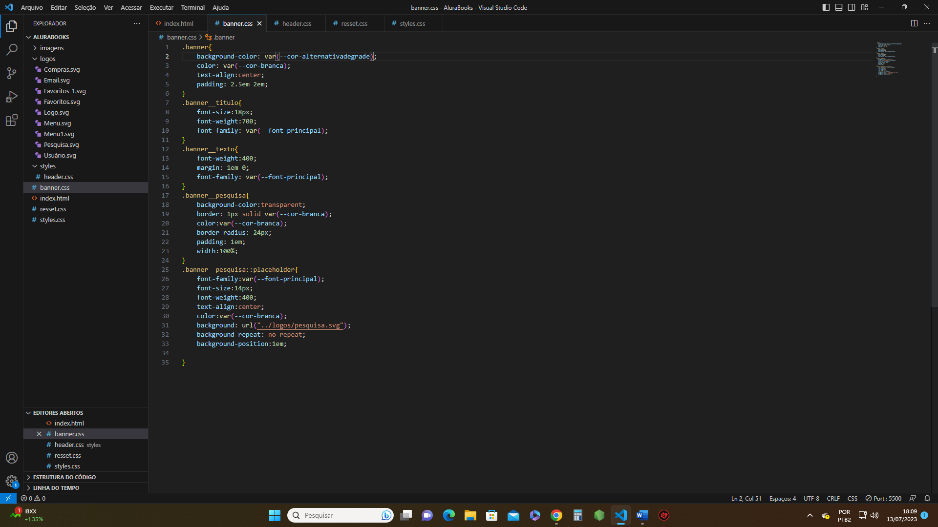Open notifications bell in status bar
Viewport: 938px width, 527px height.
click(927, 498)
